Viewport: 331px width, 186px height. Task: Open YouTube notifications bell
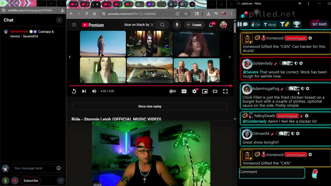click(211, 25)
